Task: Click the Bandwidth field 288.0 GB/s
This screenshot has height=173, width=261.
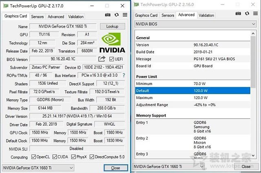Action: (107, 108)
